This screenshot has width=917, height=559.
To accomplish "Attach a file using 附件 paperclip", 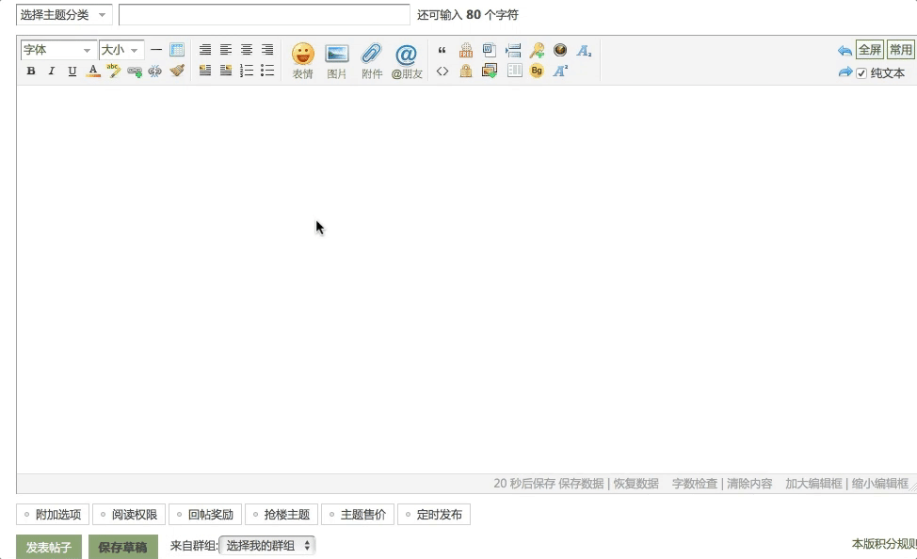I will [x=372, y=60].
